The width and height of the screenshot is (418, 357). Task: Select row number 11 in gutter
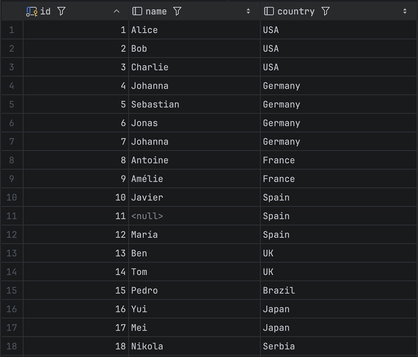click(12, 216)
